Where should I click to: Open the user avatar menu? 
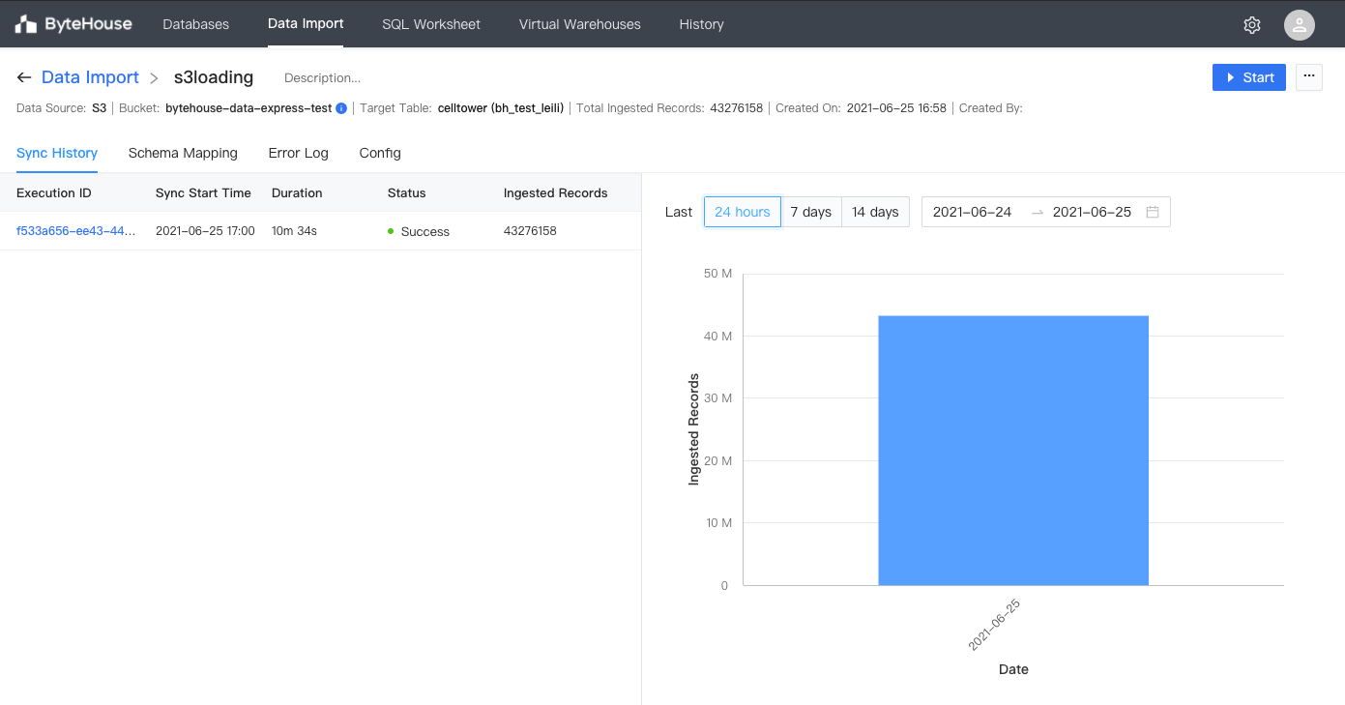point(1300,25)
